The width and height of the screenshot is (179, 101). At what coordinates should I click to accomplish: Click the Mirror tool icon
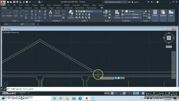pyautogui.click(x=36, y=15)
